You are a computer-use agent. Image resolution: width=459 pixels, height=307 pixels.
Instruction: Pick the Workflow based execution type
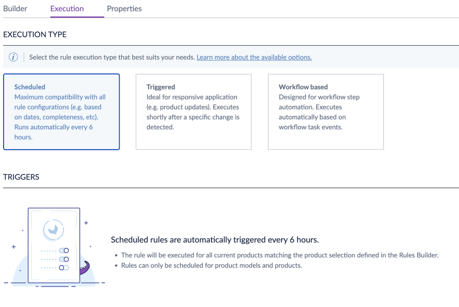325,112
